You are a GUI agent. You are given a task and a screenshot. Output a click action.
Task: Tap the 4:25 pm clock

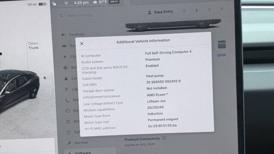tap(81, 3)
